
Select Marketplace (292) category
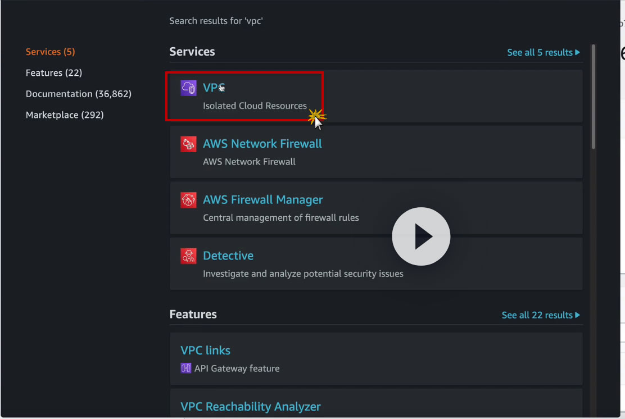[x=65, y=115]
